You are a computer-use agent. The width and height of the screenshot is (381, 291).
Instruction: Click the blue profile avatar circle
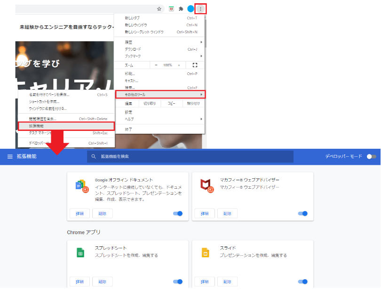(x=191, y=9)
